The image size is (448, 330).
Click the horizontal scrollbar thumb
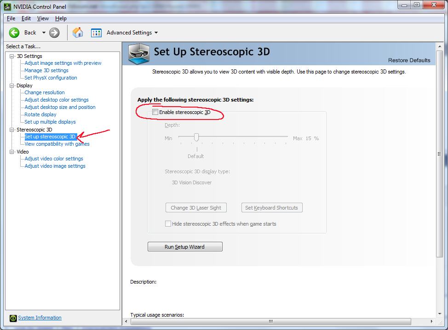pos(270,321)
